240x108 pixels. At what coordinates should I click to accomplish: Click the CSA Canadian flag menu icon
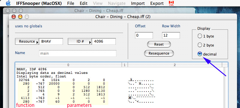pyautogui.click(x=171, y=3)
